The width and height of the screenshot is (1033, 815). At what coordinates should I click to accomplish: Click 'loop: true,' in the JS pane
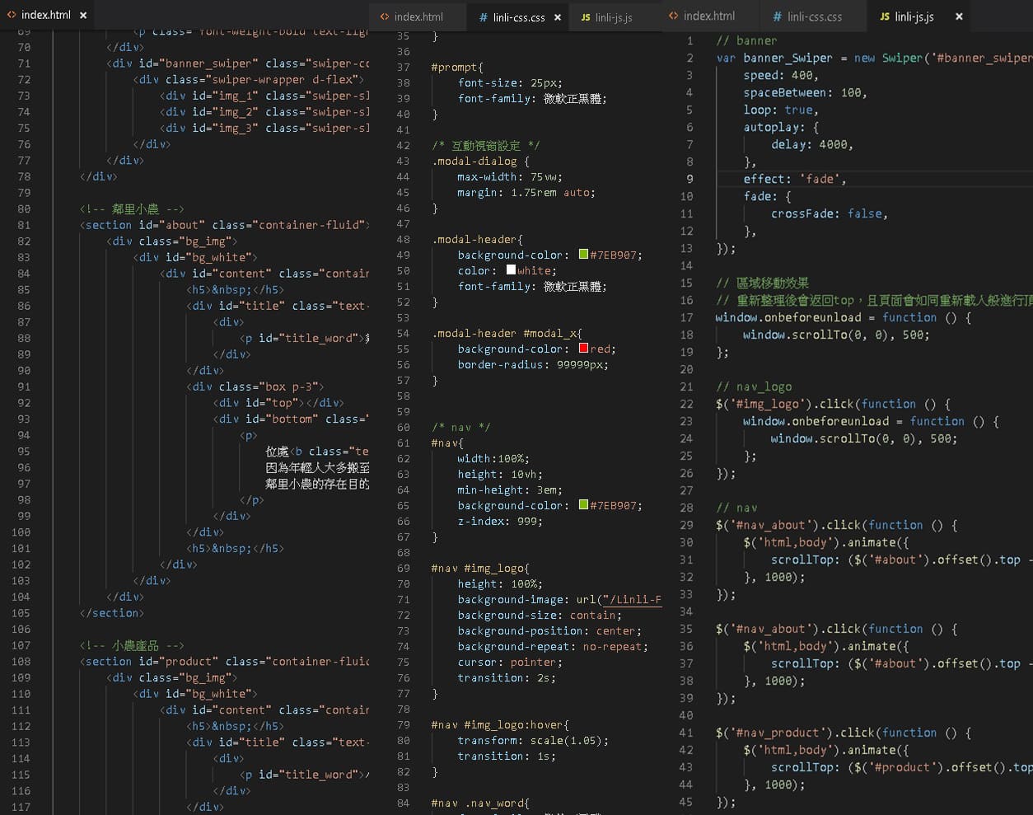[780, 110]
